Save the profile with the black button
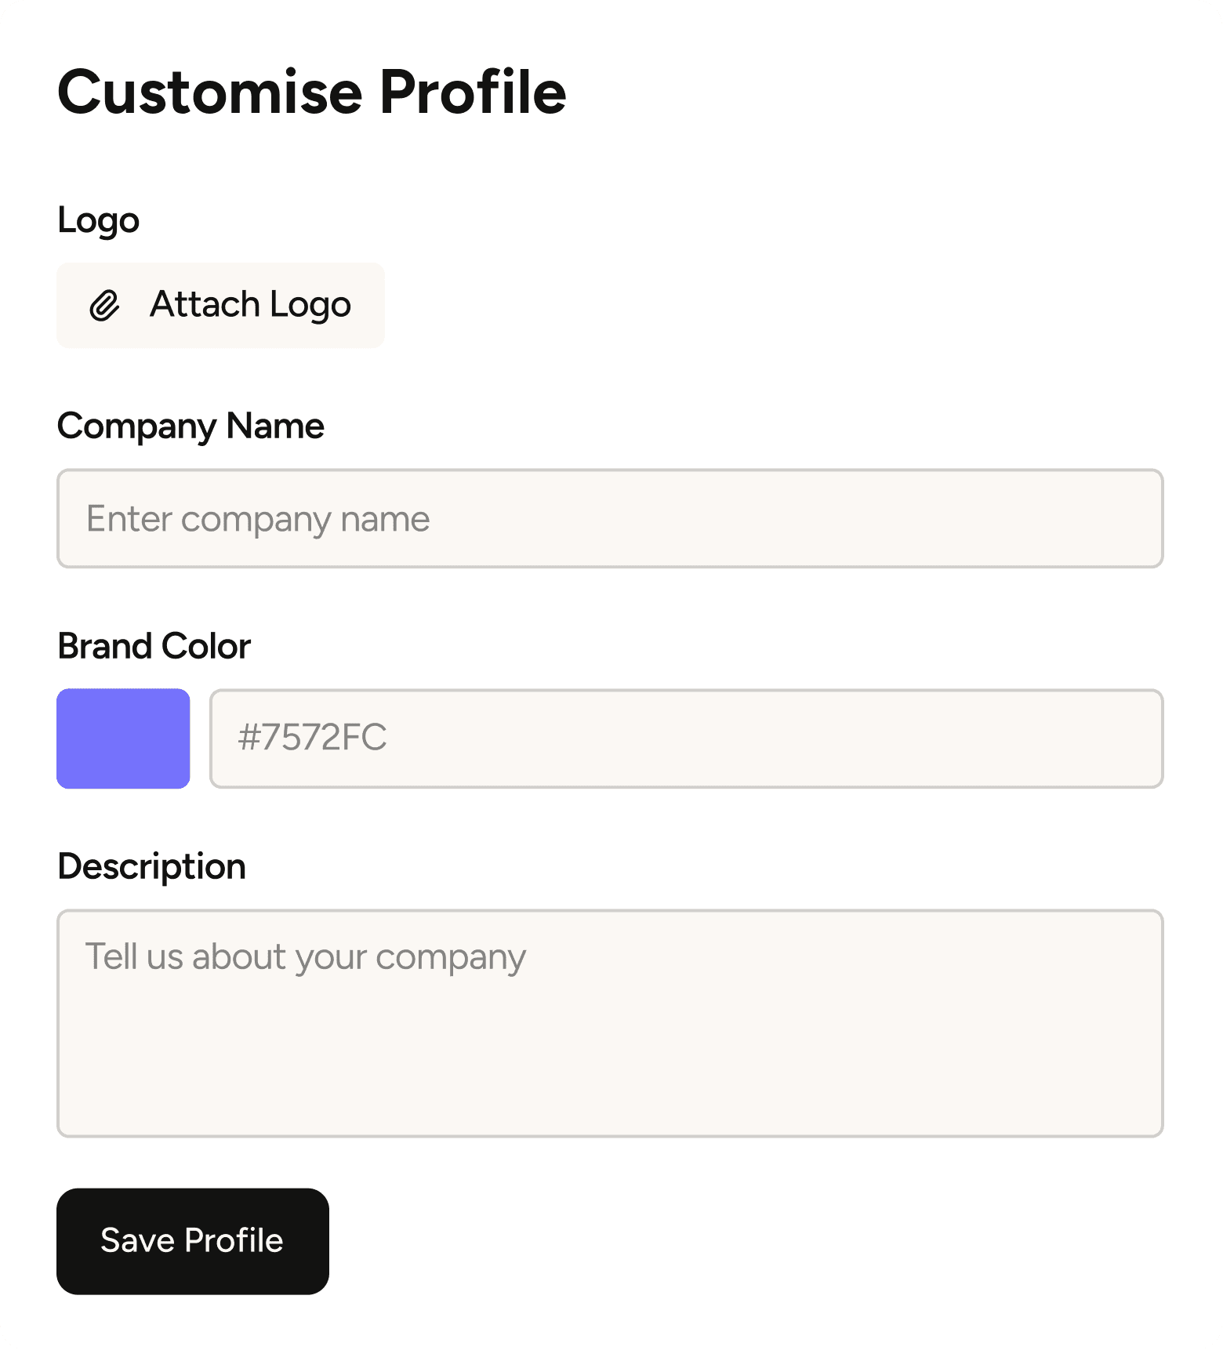The width and height of the screenshot is (1223, 1350). click(x=193, y=1241)
